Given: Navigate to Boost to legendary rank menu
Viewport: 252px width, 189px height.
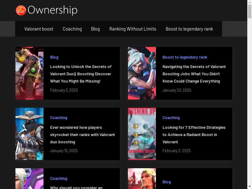Looking at the screenshot, I should (189, 29).
